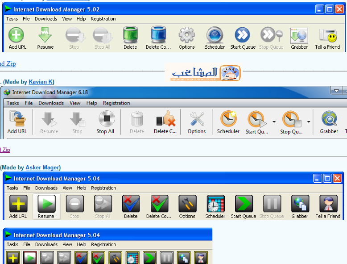Open Scheduler calendar in labeled IDM 5.04

[x=216, y=204]
